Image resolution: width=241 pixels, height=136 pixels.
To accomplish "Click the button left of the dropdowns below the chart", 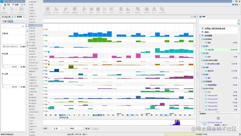I will point(45,128).
